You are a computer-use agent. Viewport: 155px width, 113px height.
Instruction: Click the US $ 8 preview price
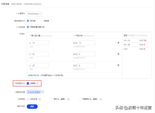point(142,49)
